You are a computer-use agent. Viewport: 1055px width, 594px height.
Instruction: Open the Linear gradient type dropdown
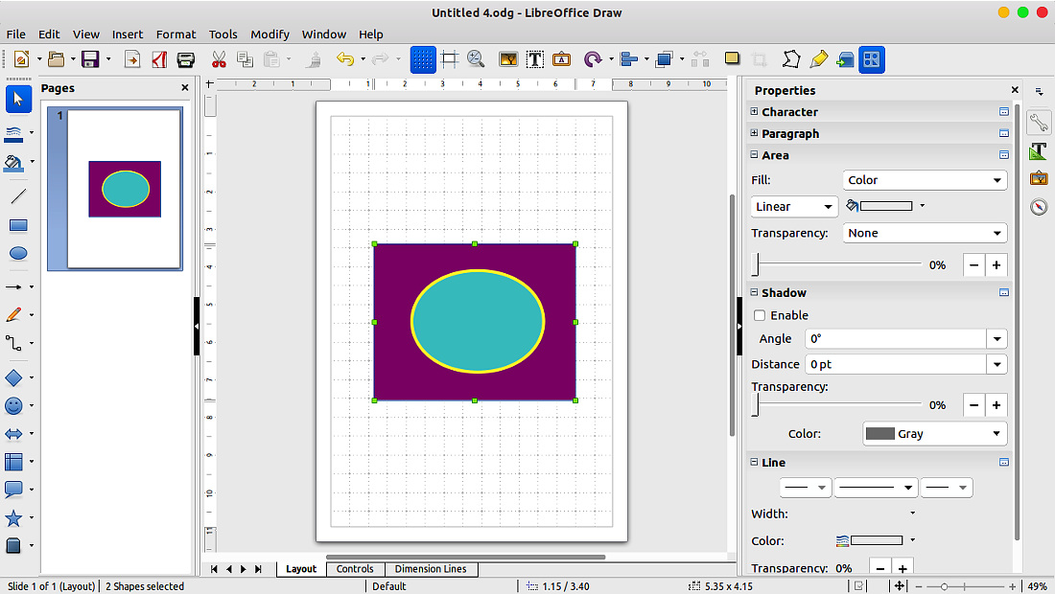coord(794,207)
